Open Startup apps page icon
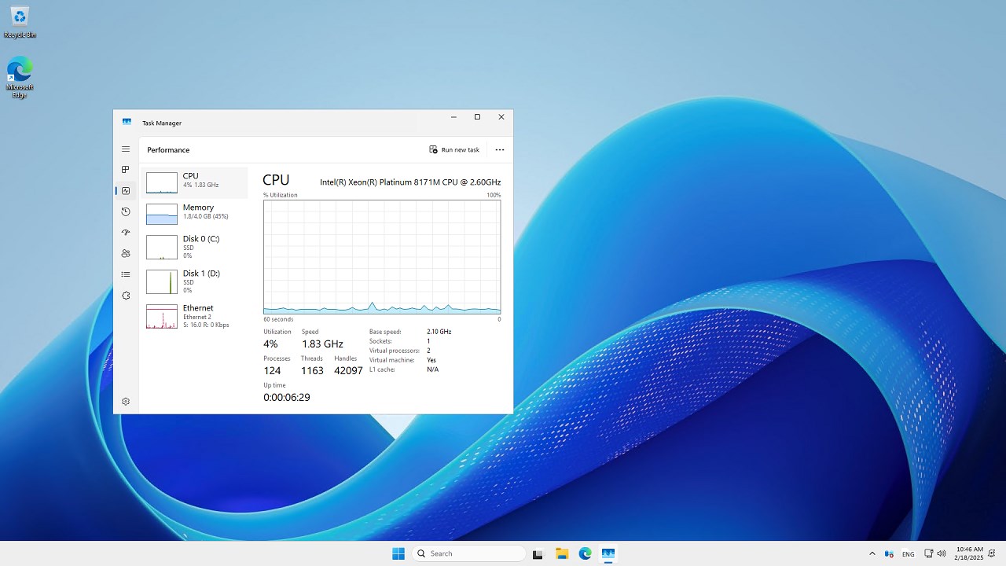The image size is (1006, 566). [x=126, y=233]
